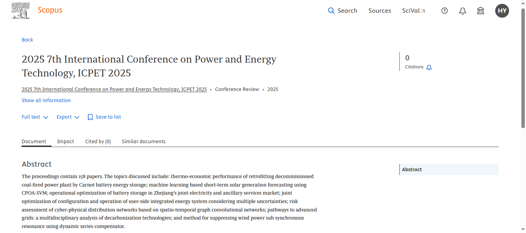
Task: Switch to the Impact tab
Action: [65, 142]
